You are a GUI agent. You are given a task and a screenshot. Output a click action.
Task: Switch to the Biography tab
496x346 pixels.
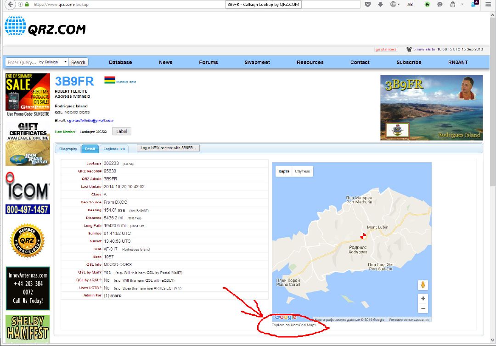coord(68,149)
